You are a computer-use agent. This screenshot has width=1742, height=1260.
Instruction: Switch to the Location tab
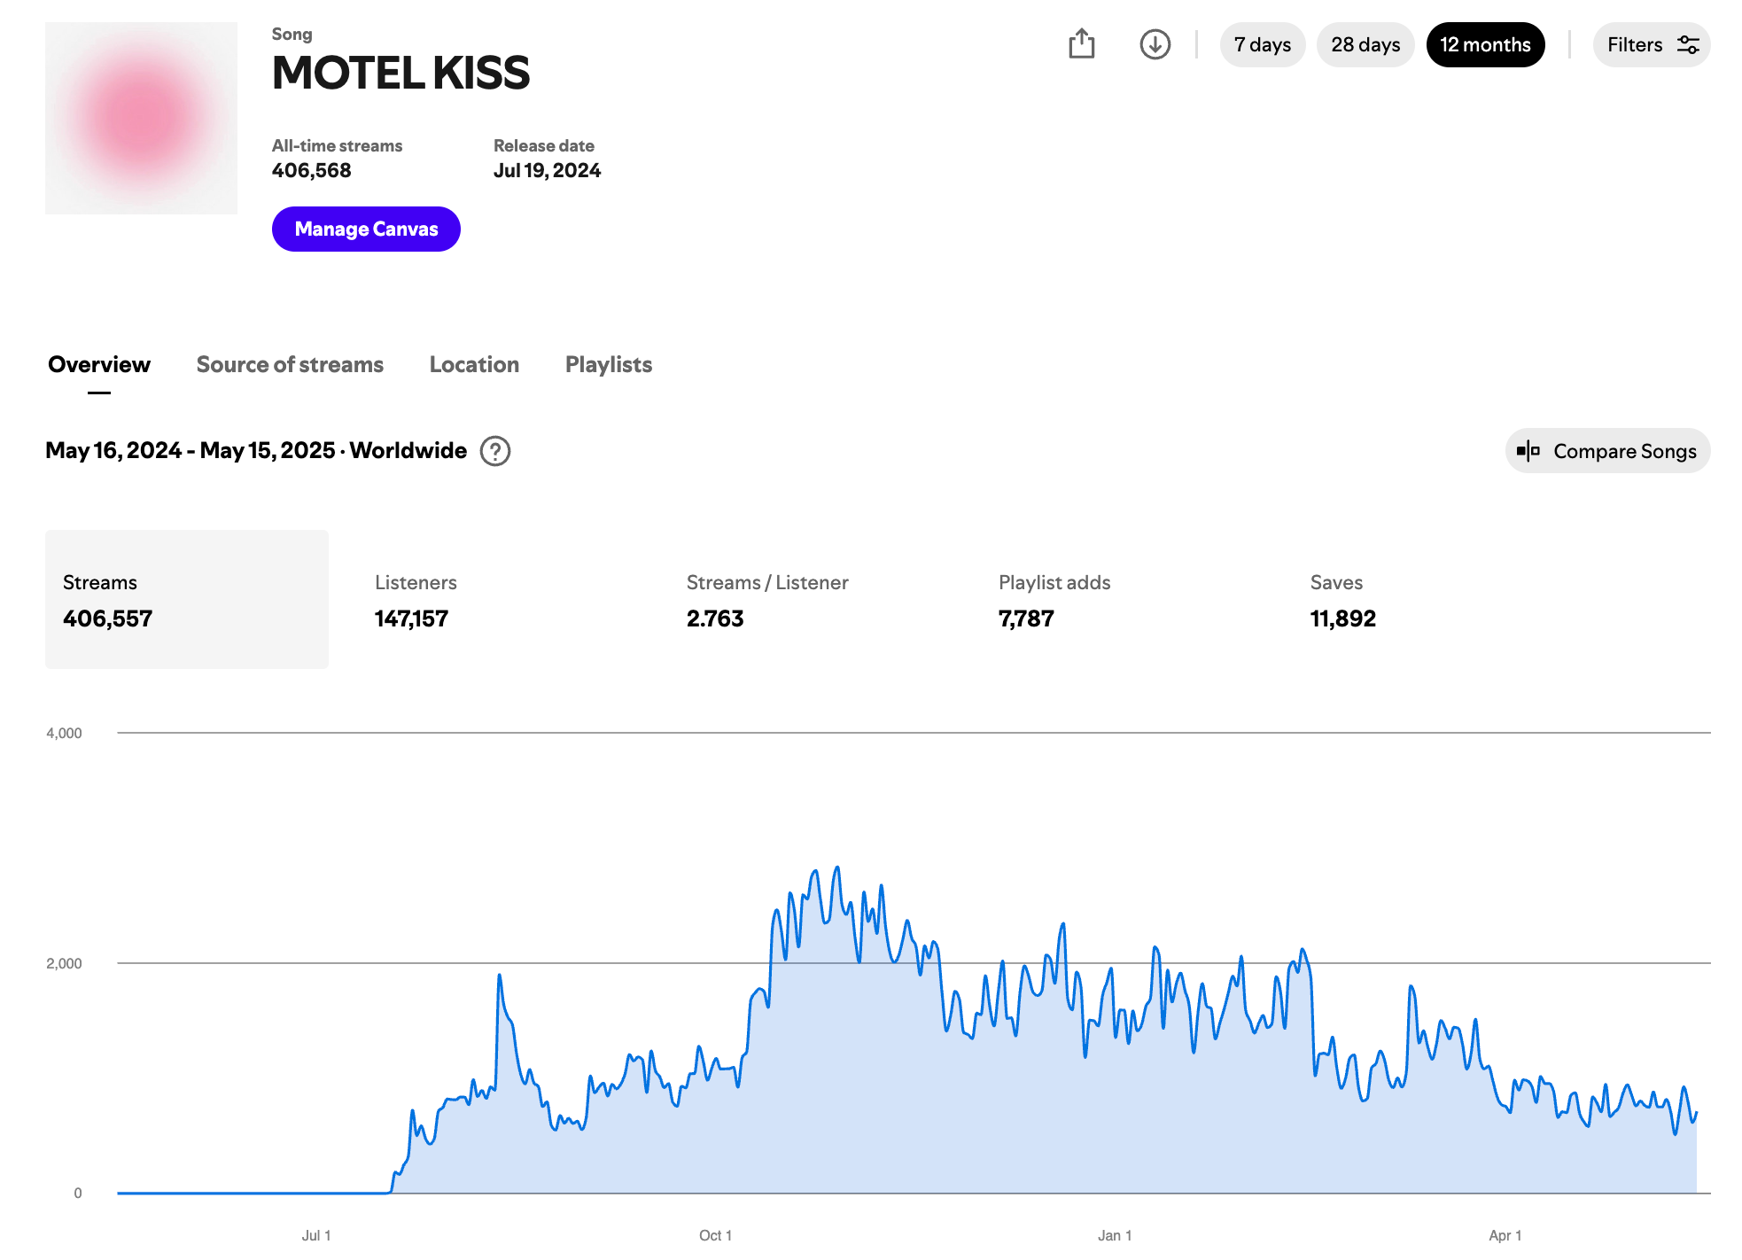pos(474,365)
